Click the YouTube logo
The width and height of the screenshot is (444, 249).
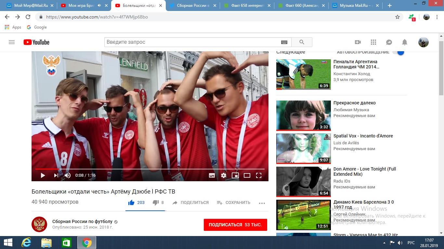pos(36,42)
